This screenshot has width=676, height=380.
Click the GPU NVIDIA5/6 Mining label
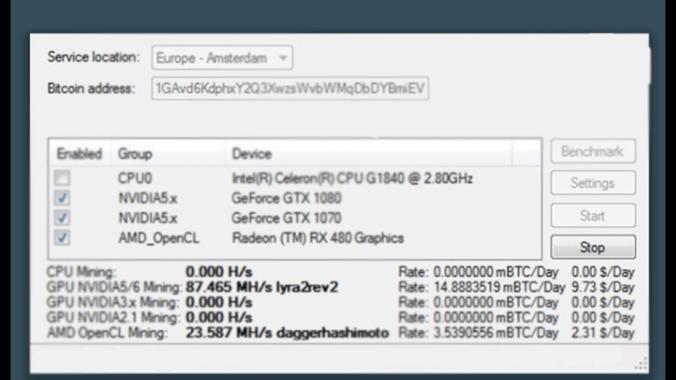click(x=114, y=287)
